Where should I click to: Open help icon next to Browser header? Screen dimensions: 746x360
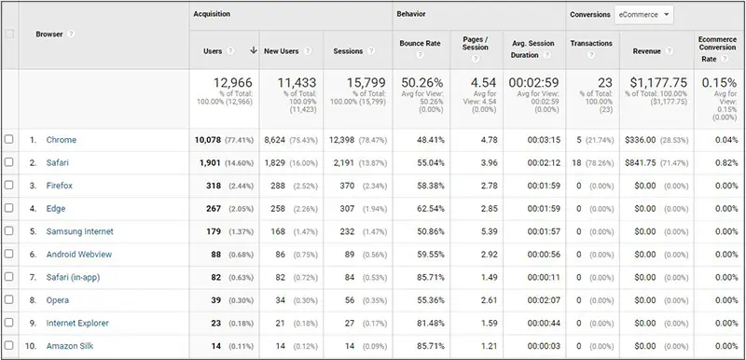[x=71, y=35]
